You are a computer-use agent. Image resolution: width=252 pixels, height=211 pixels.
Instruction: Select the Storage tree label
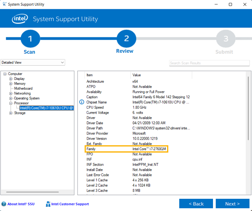(x=20, y=113)
